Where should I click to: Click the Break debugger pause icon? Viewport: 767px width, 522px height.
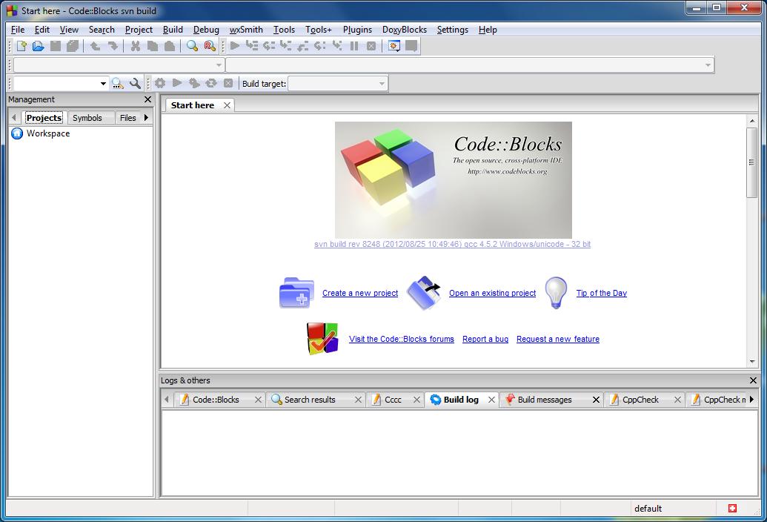tap(354, 46)
